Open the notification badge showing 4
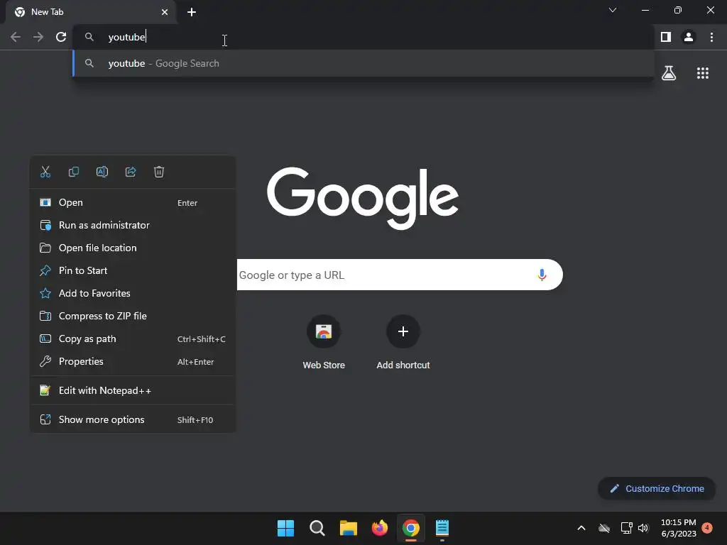Viewport: 727px width, 545px height. [x=707, y=528]
